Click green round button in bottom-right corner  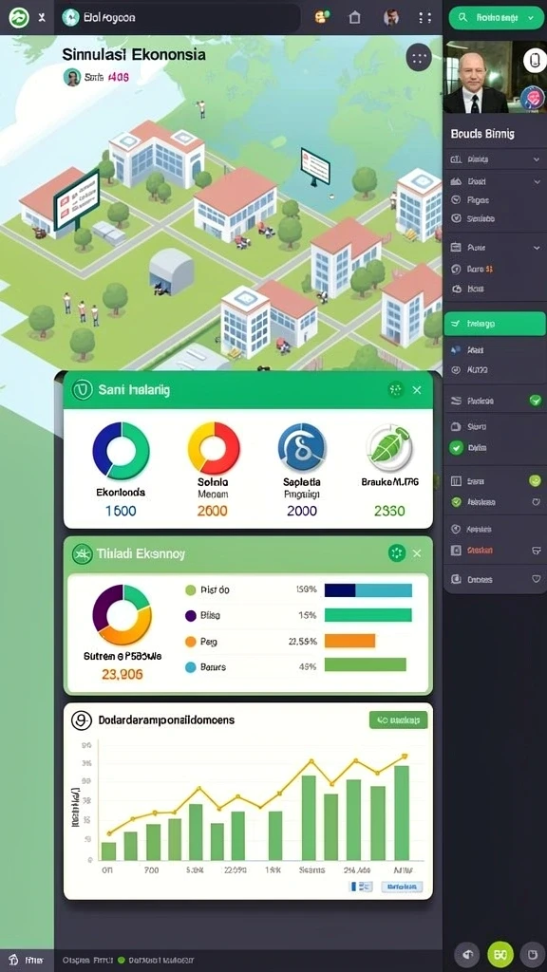pyautogui.click(x=500, y=954)
